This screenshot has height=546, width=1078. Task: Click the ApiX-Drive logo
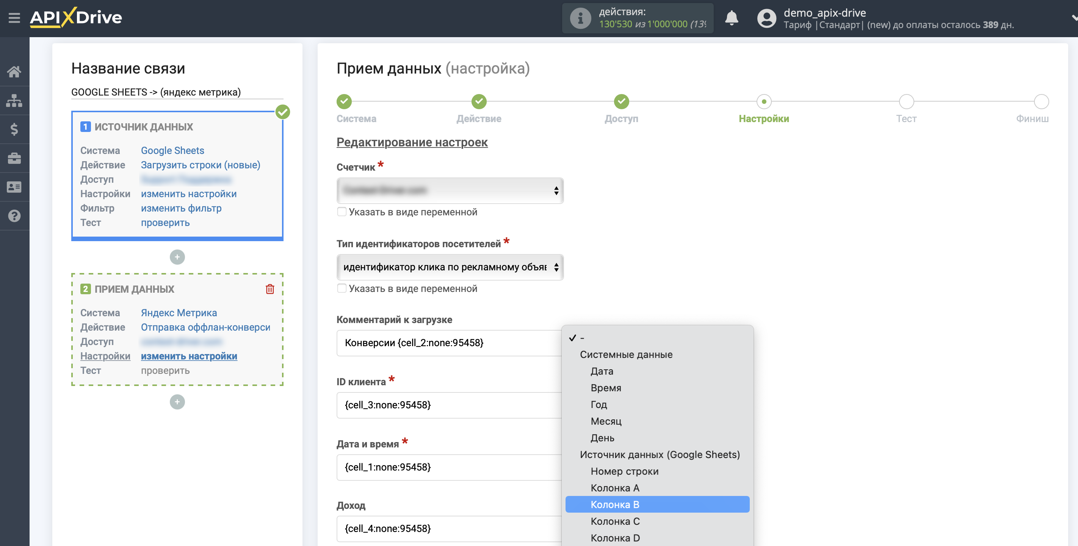click(76, 17)
